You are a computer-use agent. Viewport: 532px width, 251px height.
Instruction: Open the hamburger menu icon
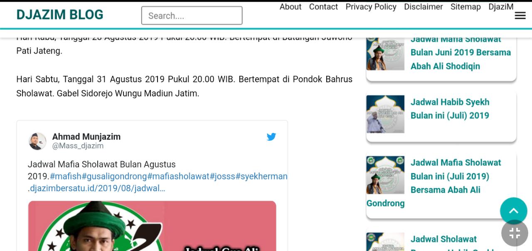point(520,16)
